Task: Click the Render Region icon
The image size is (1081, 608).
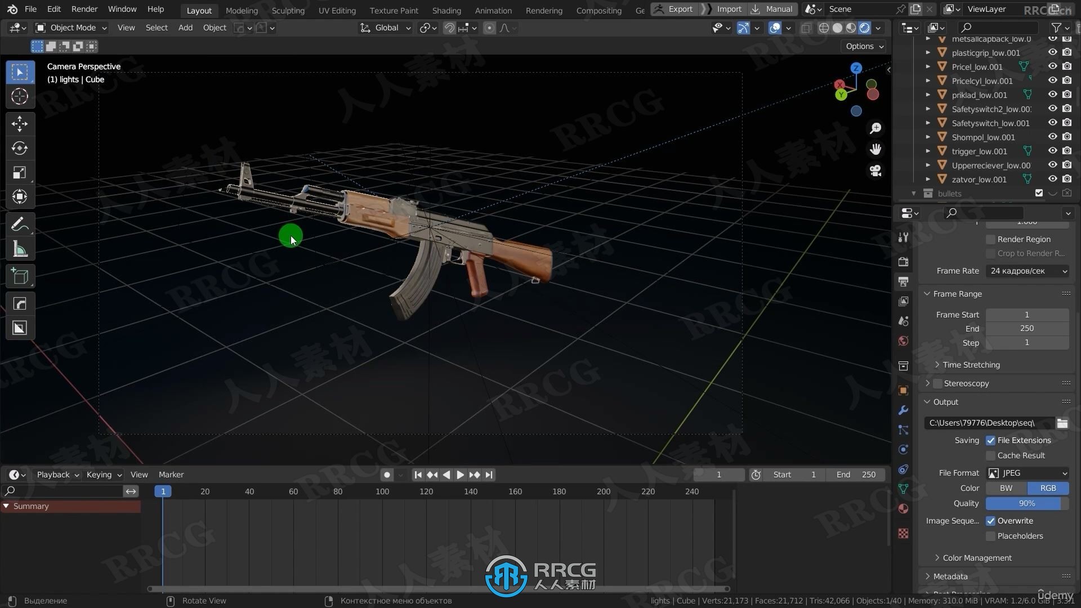Action: [990, 238]
